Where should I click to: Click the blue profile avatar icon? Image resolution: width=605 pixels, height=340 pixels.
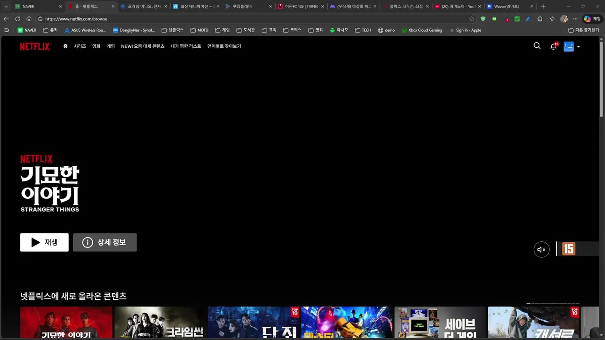point(569,46)
